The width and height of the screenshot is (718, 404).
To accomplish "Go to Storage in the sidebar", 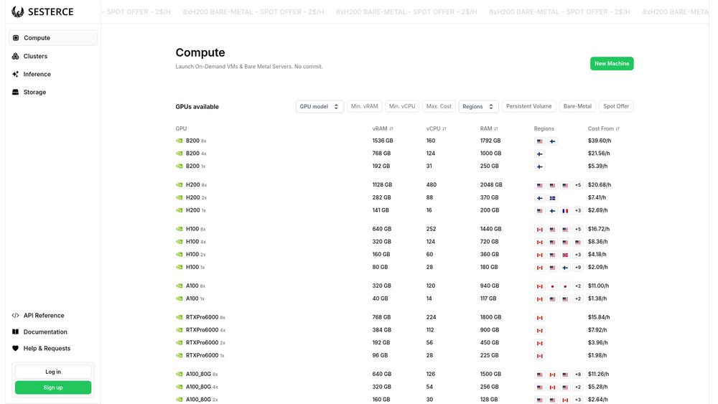I will coord(53,92).
